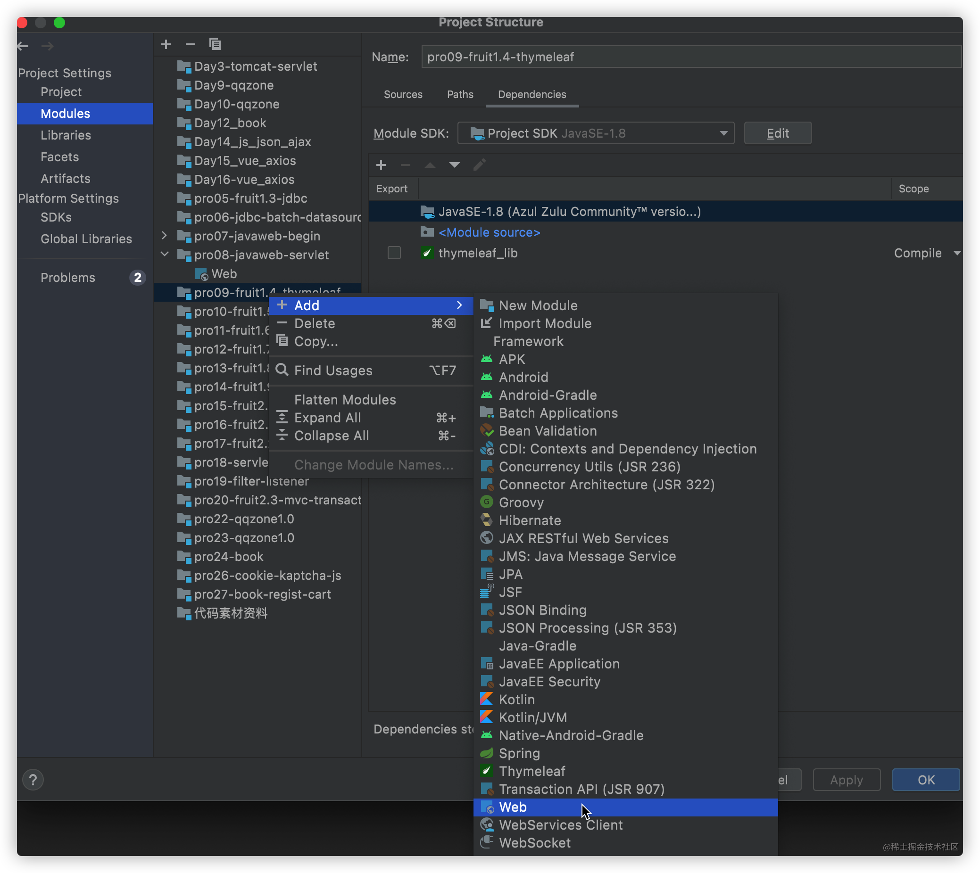Choose Copy... from the context menu
The image size is (980, 873).
point(372,342)
